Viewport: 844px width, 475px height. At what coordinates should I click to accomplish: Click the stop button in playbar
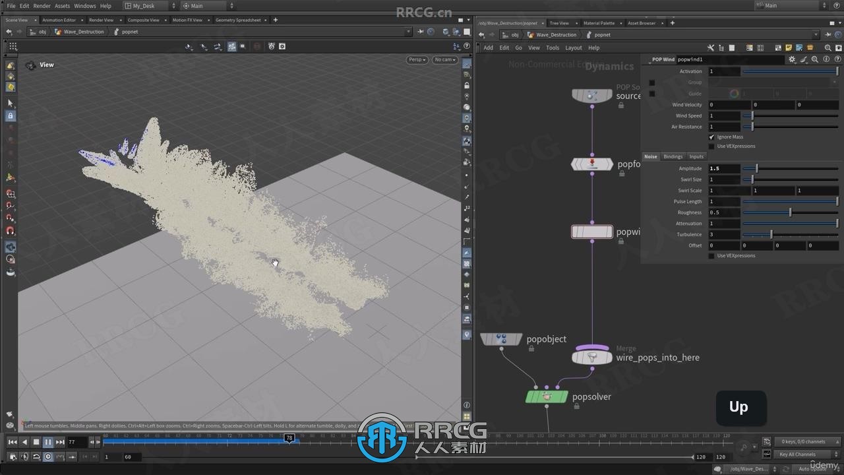[x=36, y=442]
